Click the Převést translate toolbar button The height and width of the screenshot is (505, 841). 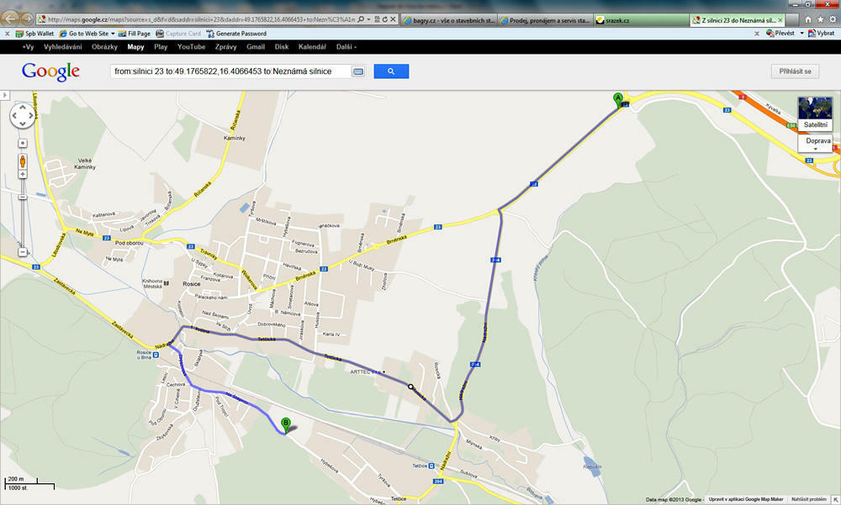pyautogui.click(x=780, y=34)
